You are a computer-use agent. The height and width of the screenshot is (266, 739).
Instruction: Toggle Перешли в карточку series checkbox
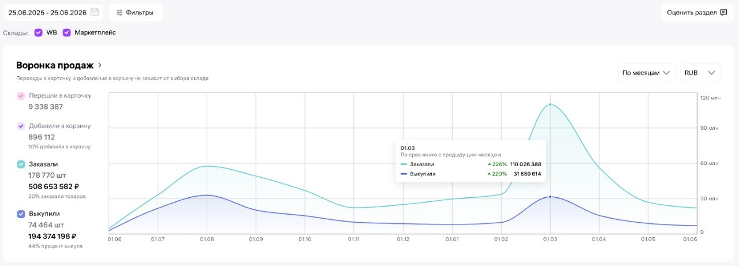coord(21,96)
